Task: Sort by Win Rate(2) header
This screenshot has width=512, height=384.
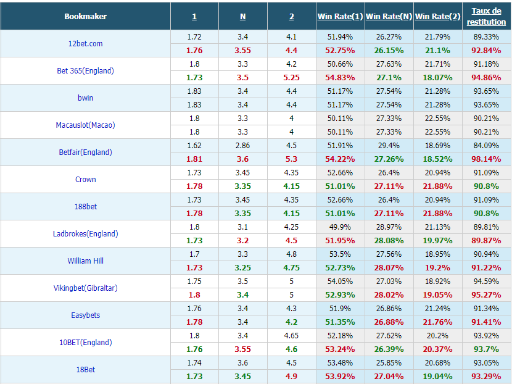Action: [437, 16]
